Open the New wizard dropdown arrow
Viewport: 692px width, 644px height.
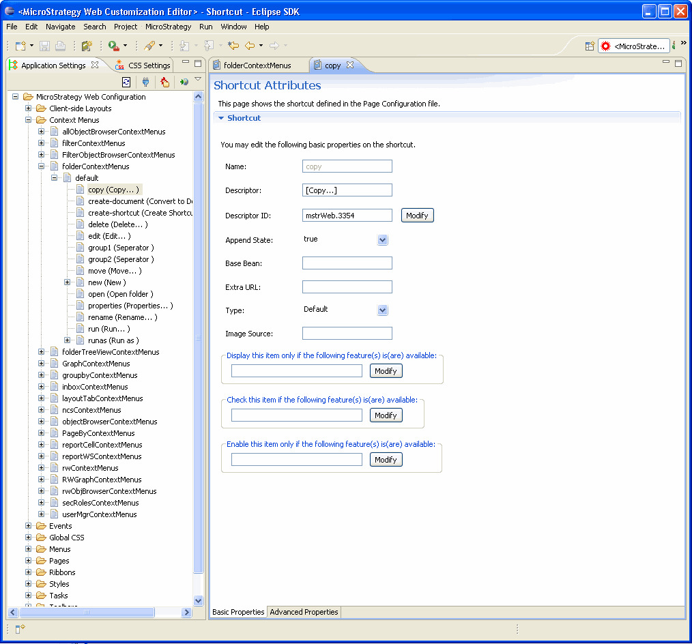[31, 46]
